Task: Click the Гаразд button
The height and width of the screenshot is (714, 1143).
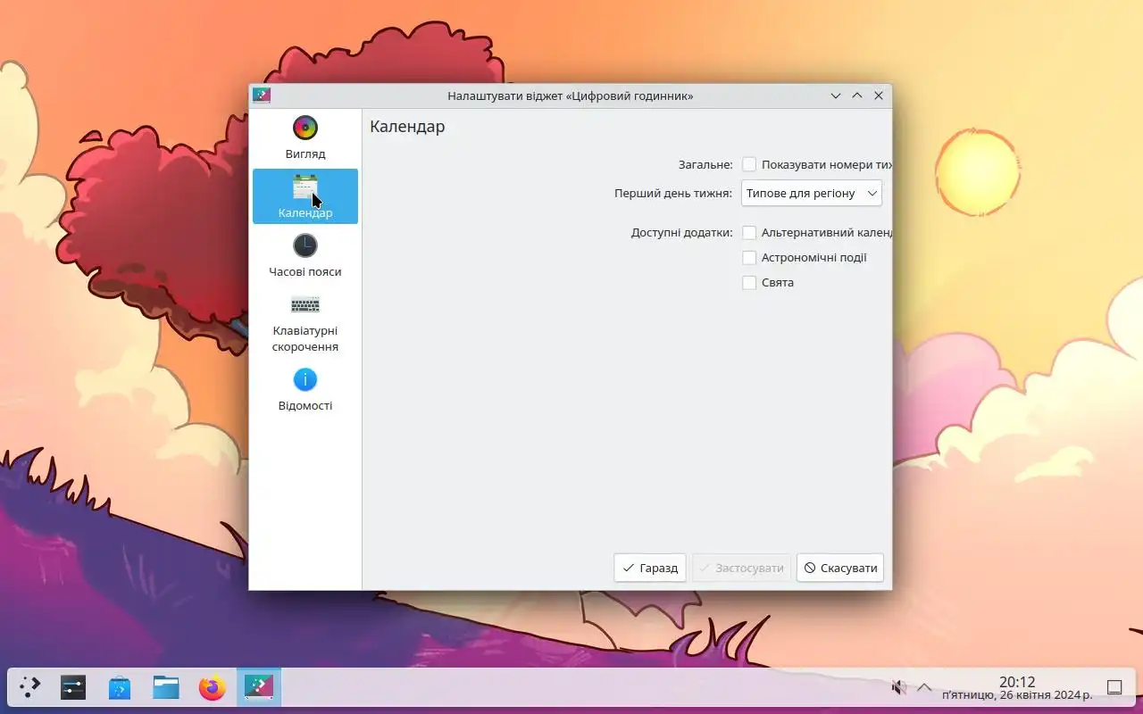Action: [650, 568]
